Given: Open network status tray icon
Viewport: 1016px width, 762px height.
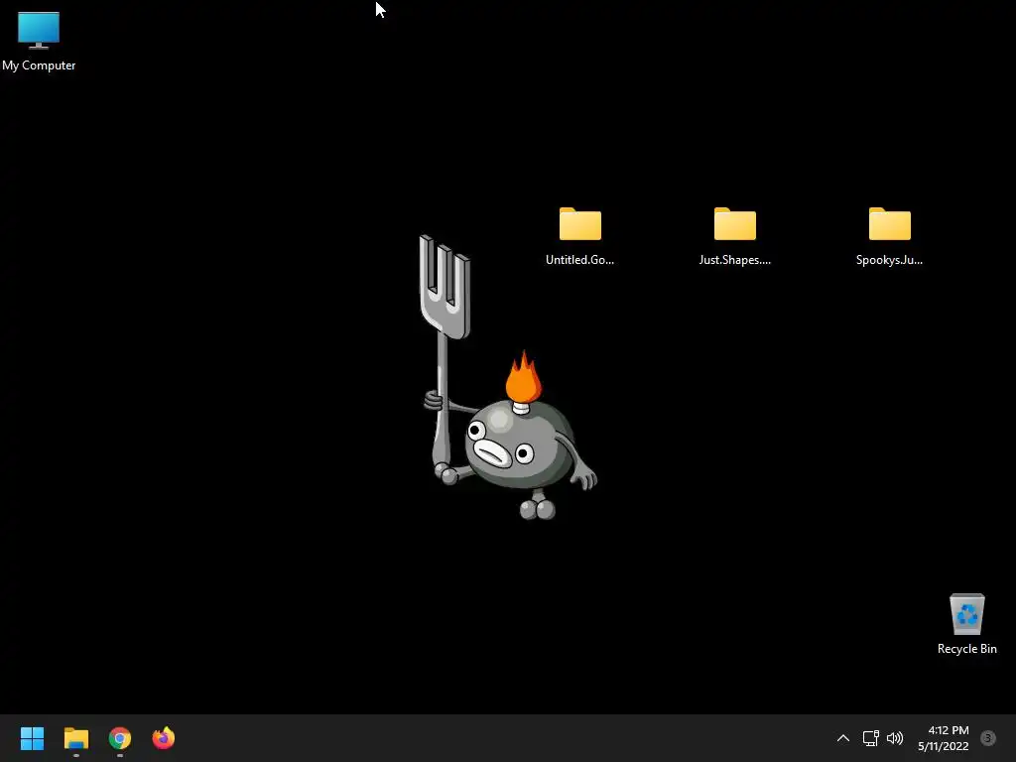Looking at the screenshot, I should (870, 738).
